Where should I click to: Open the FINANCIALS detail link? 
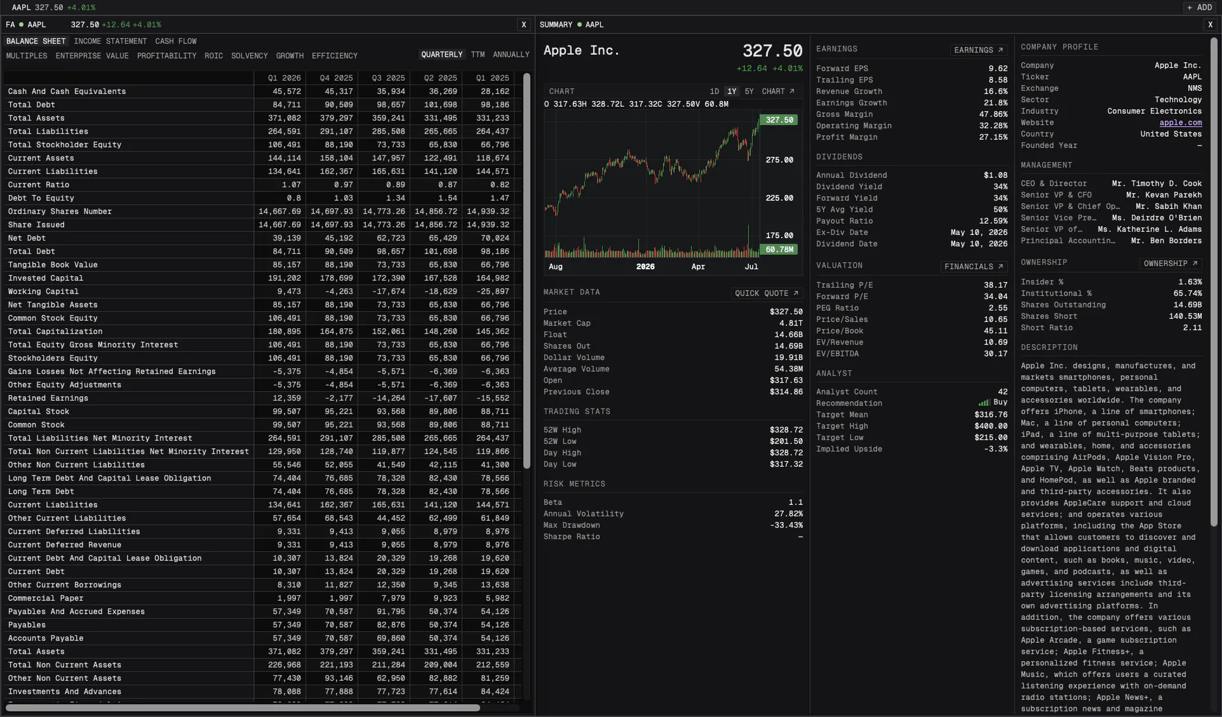pyautogui.click(x=974, y=267)
